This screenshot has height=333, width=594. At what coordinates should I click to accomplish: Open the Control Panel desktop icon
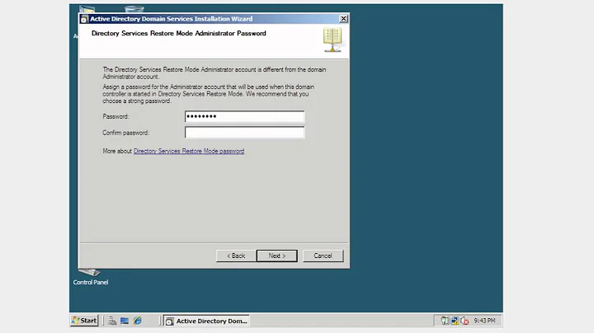[90, 277]
